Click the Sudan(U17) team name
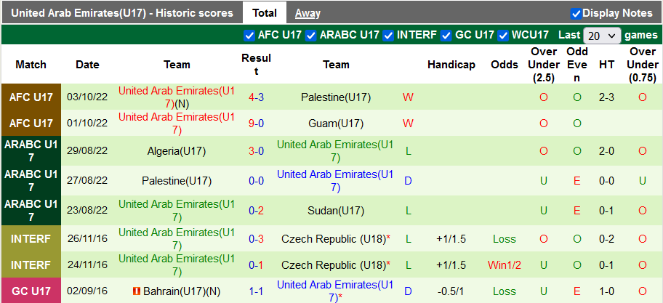The image size is (663, 303). 336,211
